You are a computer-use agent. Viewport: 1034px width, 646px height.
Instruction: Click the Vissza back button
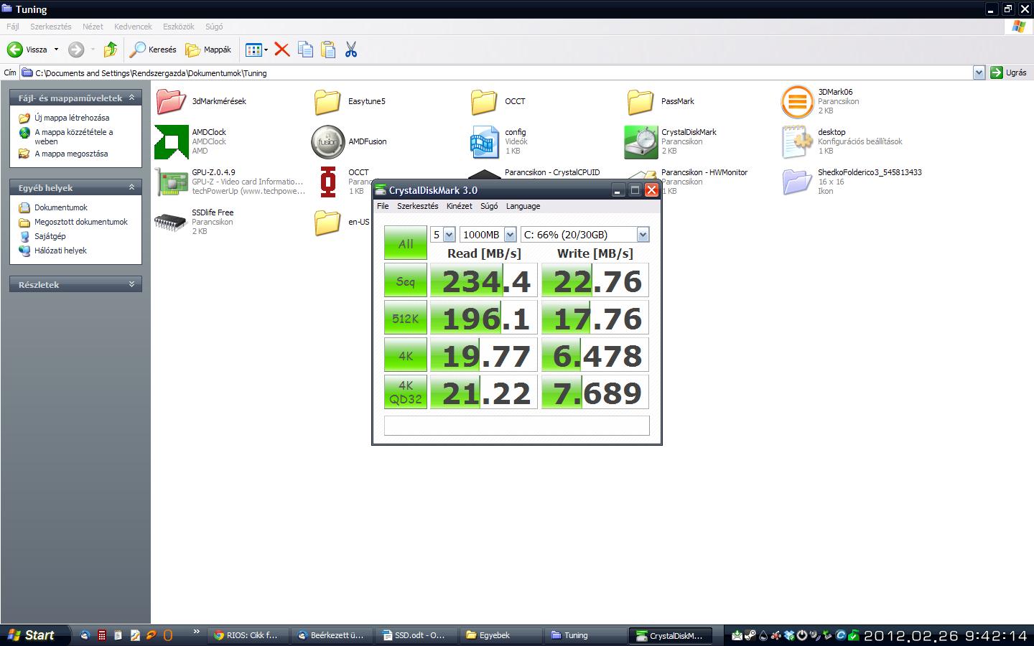[27, 50]
